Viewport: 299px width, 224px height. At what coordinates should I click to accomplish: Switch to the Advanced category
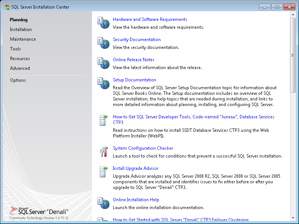tap(20, 68)
